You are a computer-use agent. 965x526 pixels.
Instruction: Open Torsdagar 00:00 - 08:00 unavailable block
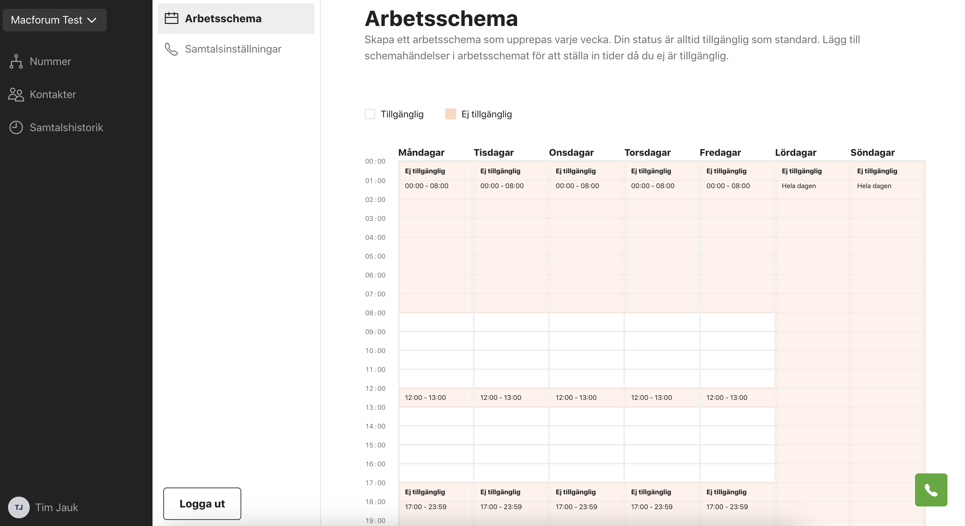[x=662, y=237]
